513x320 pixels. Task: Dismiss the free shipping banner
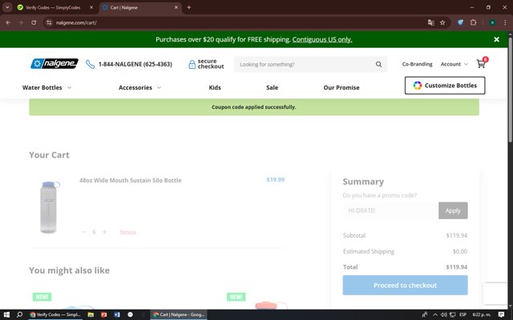pyautogui.click(x=496, y=39)
